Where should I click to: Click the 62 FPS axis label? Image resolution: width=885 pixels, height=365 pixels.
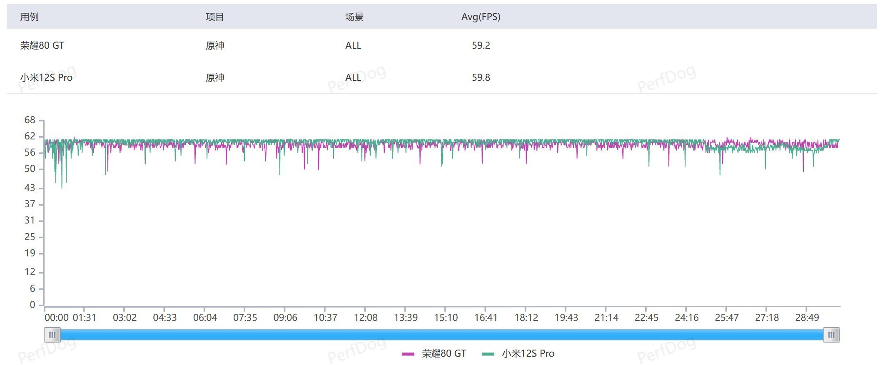(30, 137)
